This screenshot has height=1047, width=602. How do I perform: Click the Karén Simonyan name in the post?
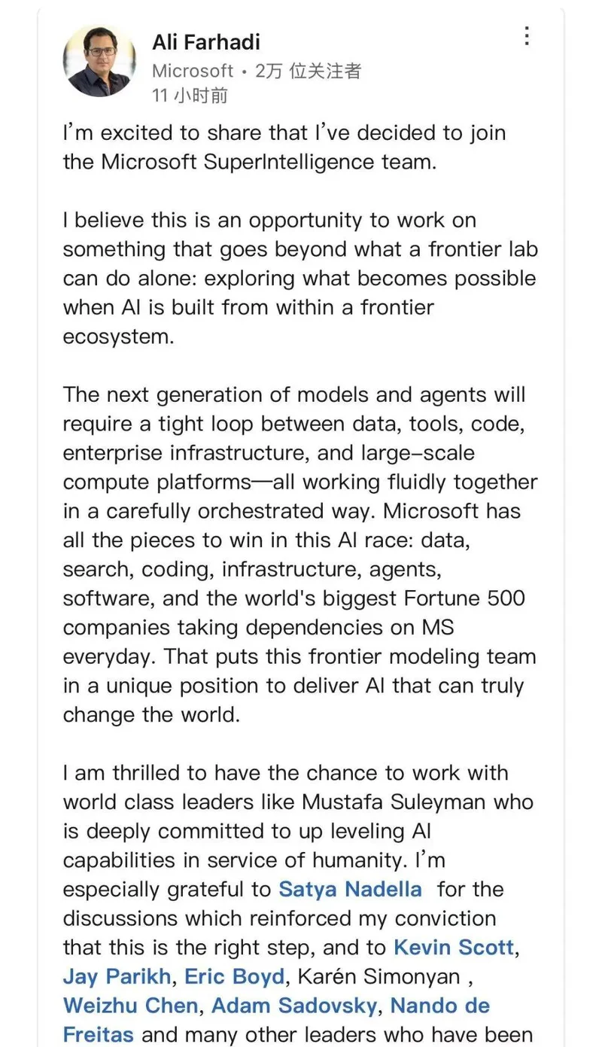click(379, 976)
